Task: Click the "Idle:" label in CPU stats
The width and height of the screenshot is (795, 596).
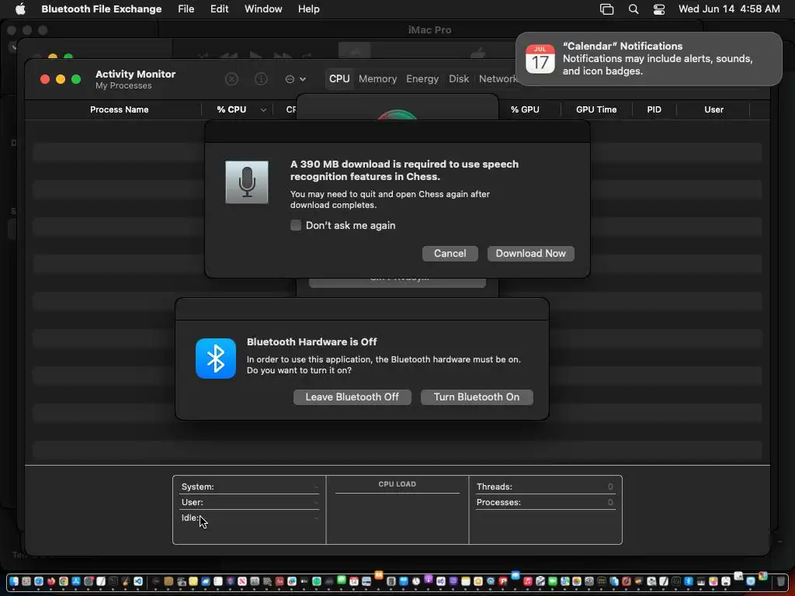Action: [189, 518]
